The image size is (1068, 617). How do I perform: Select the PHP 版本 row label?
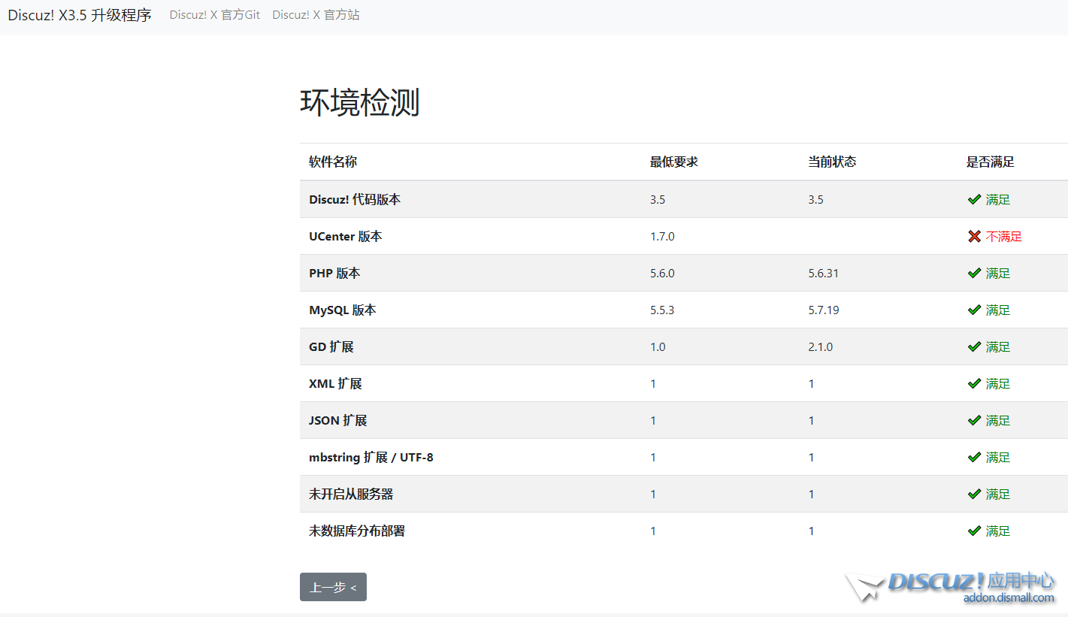pyautogui.click(x=334, y=273)
